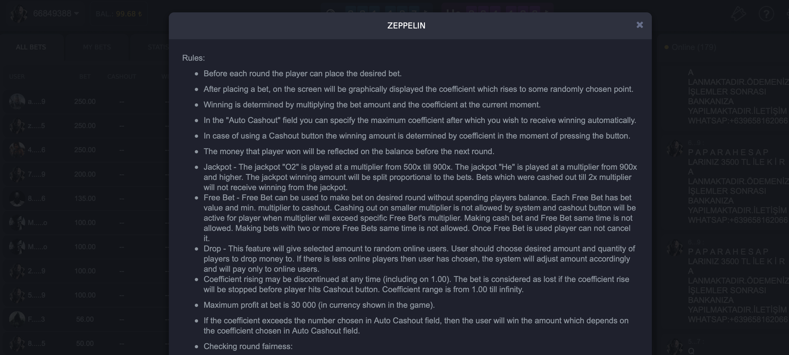Open the help question mark icon
The height and width of the screenshot is (355, 789).
766,14
